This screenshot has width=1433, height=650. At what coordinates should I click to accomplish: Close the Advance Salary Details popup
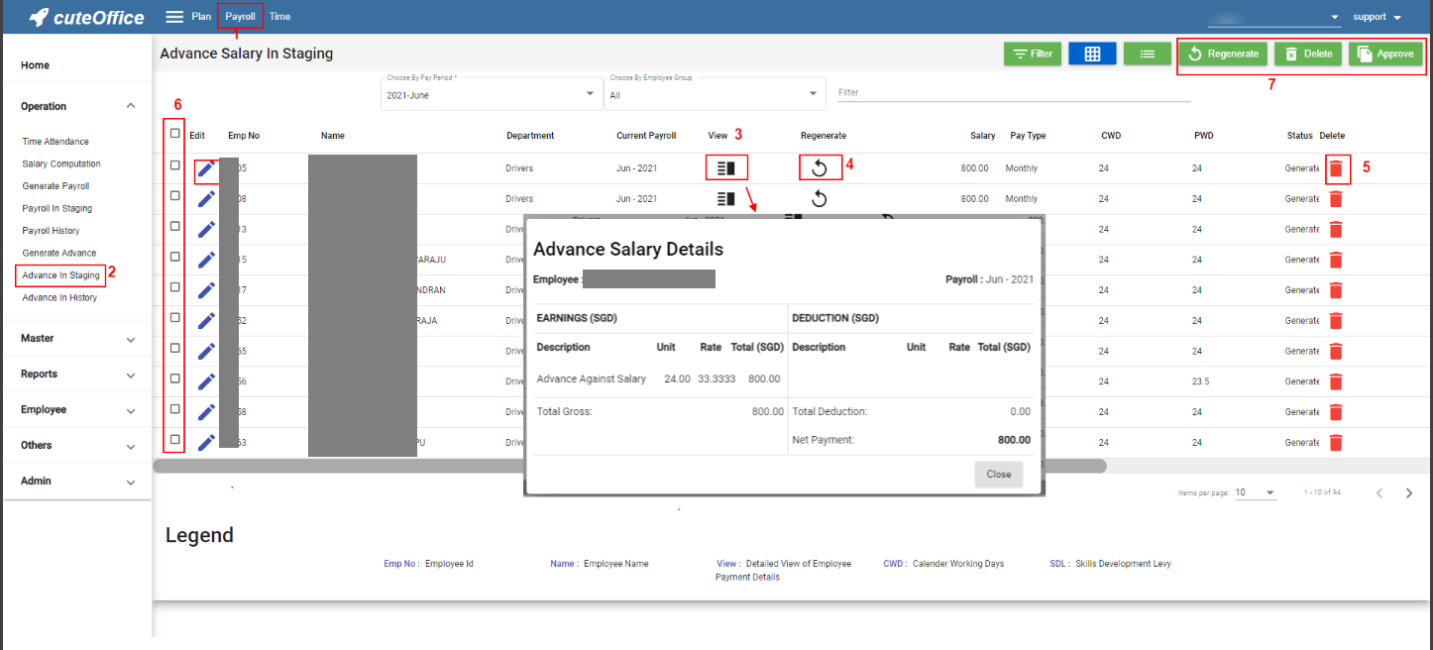coord(998,475)
